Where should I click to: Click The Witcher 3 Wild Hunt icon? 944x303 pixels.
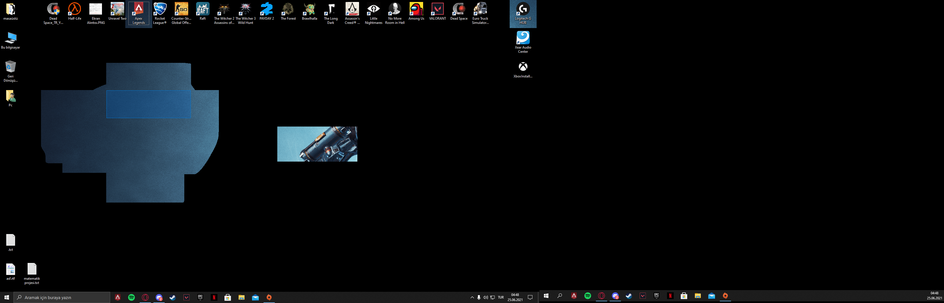click(x=245, y=10)
